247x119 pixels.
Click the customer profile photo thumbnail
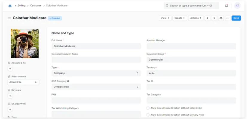[25, 43]
